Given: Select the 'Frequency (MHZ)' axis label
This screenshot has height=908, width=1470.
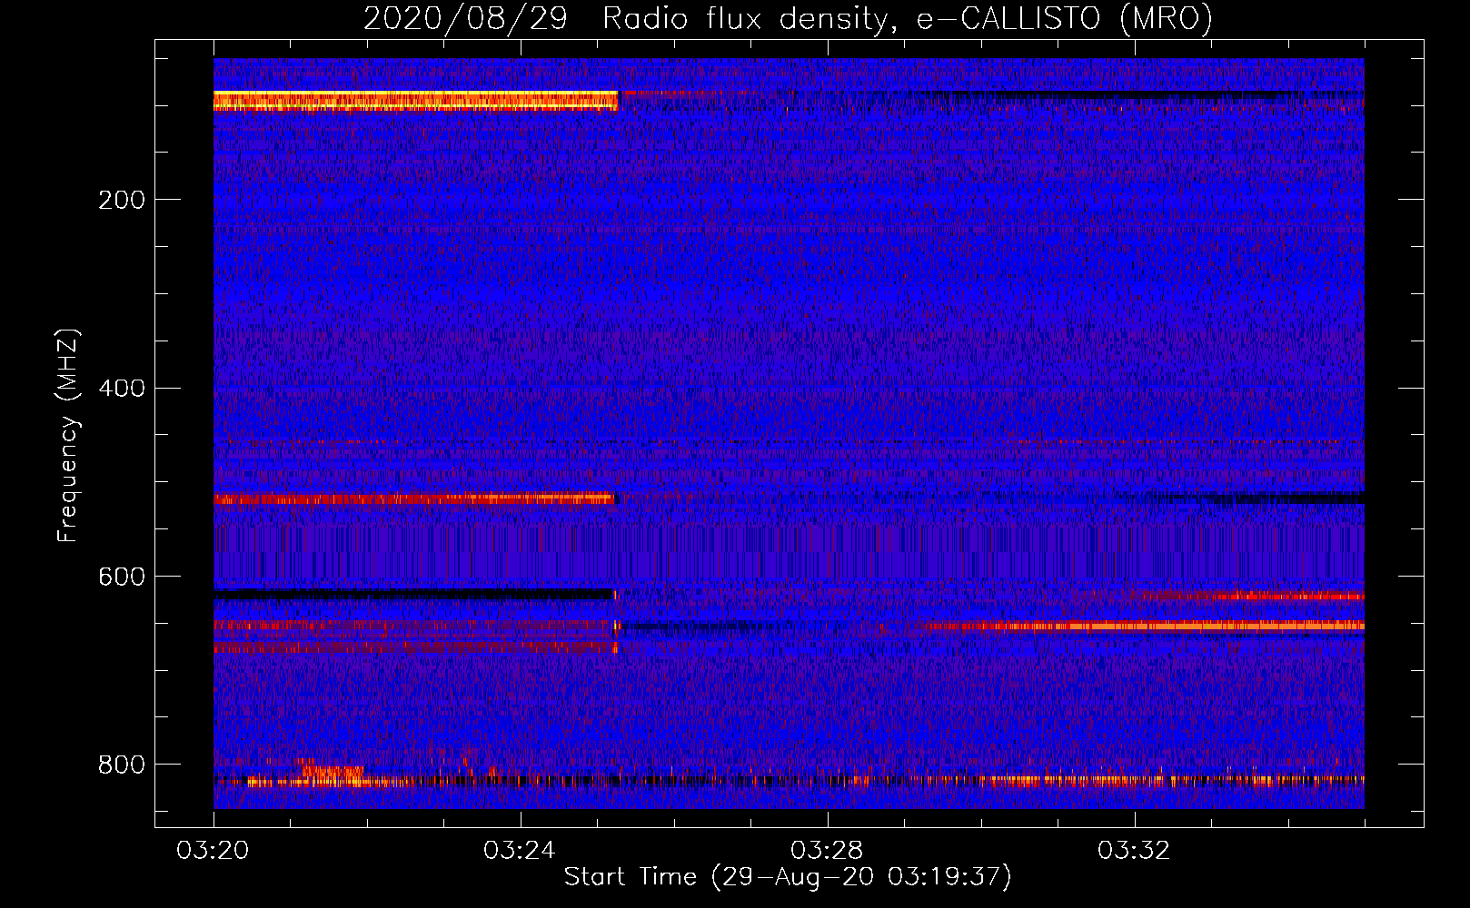Looking at the screenshot, I should tap(68, 436).
